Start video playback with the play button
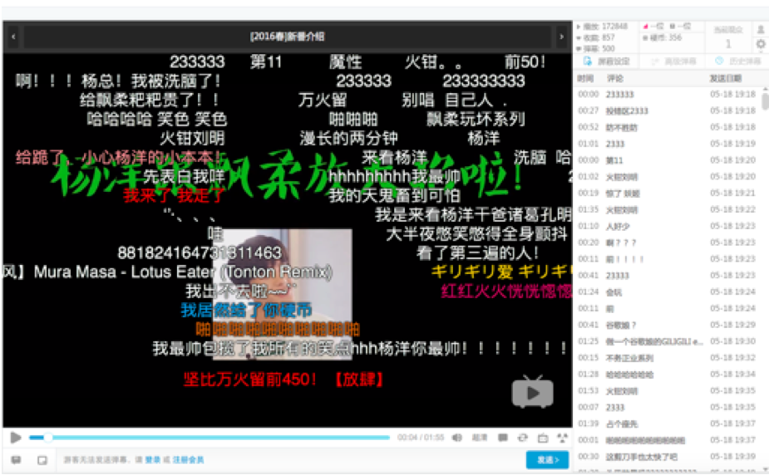This screenshot has width=774, height=475. tap(15, 438)
